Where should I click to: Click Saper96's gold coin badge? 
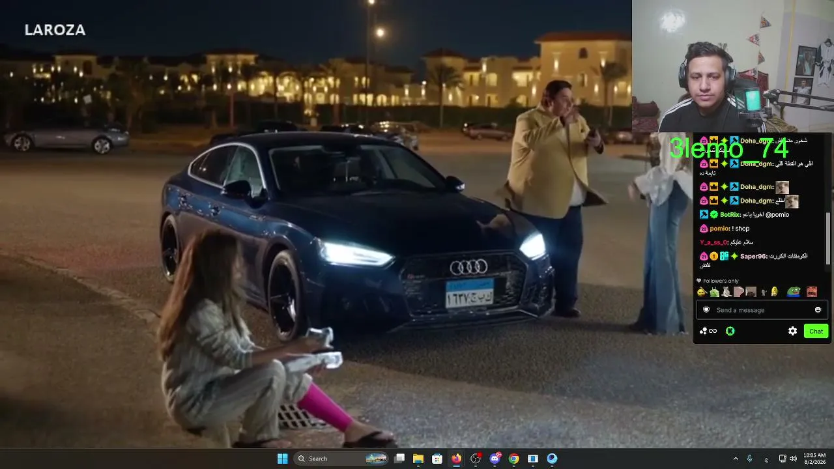coord(713,256)
